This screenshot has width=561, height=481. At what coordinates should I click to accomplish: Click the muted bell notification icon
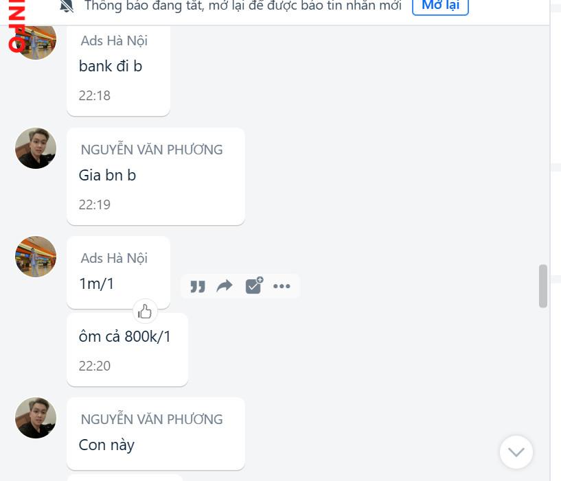point(67,5)
